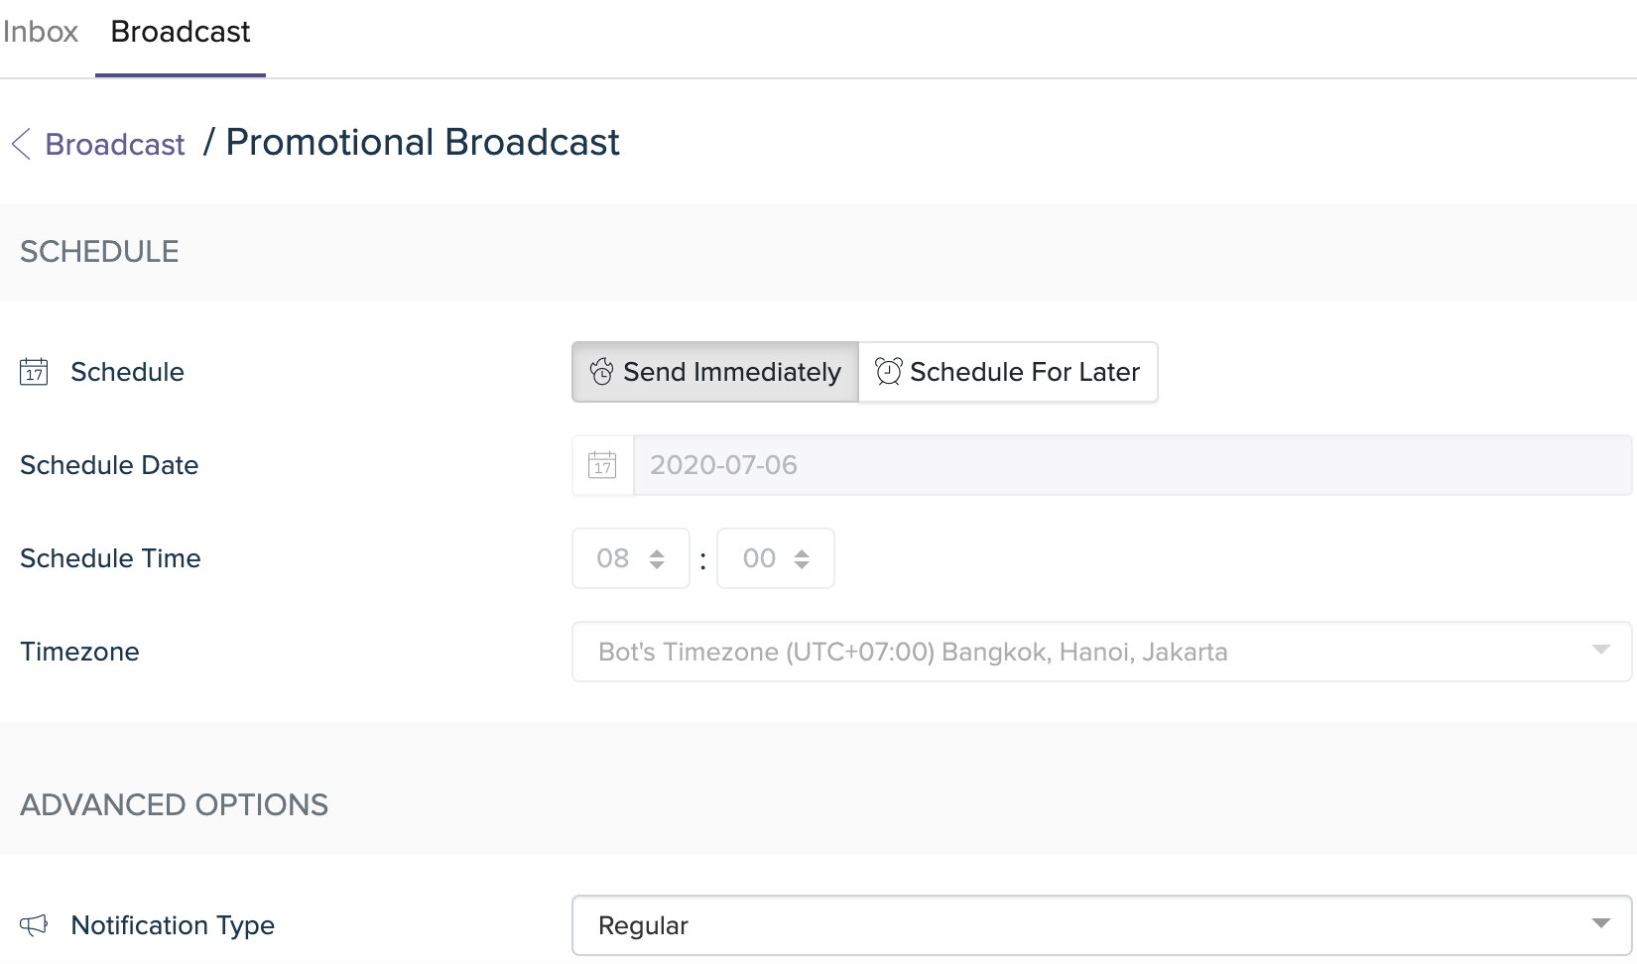Select Schedule For Later option
The image size is (1637, 964).
point(1008,372)
